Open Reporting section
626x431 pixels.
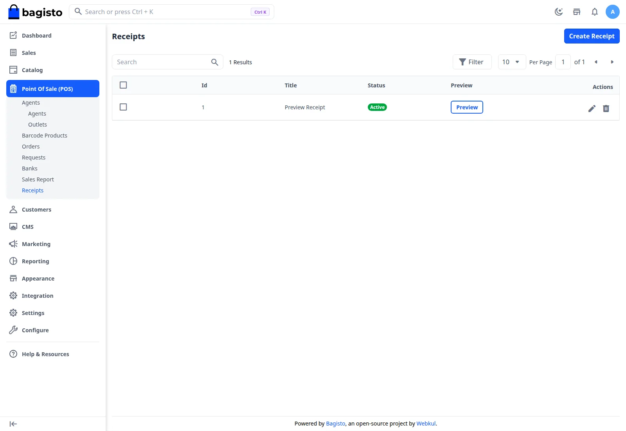[53, 261]
